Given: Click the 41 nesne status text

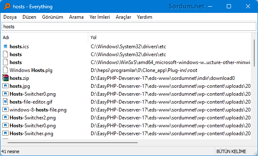Looking at the screenshot, I should coord(10,151).
